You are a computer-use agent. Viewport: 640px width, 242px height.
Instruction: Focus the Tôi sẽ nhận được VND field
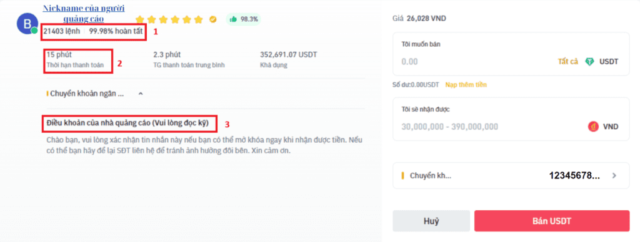[x=511, y=119]
